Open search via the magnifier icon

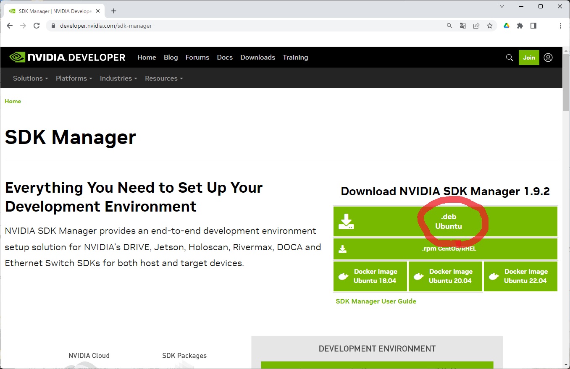[x=509, y=57]
